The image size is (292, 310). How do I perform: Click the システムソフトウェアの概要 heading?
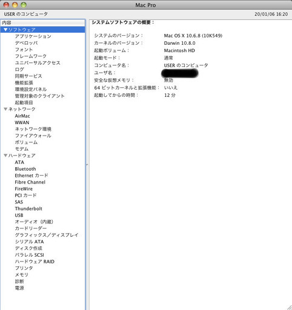coord(123,22)
